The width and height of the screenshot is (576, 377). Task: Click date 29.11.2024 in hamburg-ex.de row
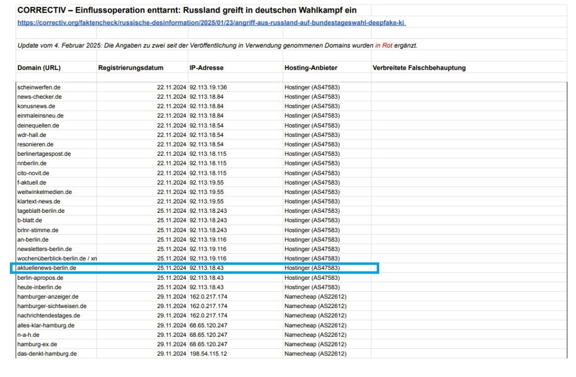coord(172,345)
